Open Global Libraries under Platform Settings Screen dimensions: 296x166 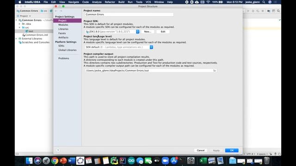click(x=67, y=50)
